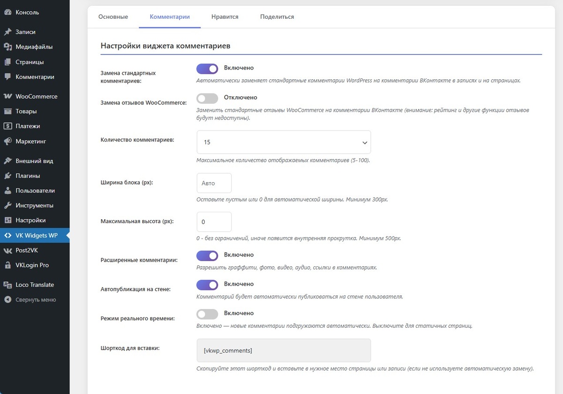
Task: Click the Настройки sliders icon
Action: click(8, 220)
